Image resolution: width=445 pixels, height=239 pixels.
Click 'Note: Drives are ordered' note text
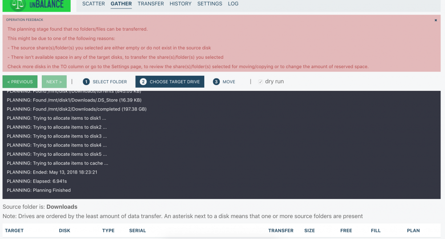pos(182,216)
